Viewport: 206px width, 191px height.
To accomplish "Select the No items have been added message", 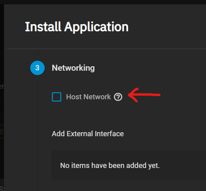I will [x=110, y=166].
